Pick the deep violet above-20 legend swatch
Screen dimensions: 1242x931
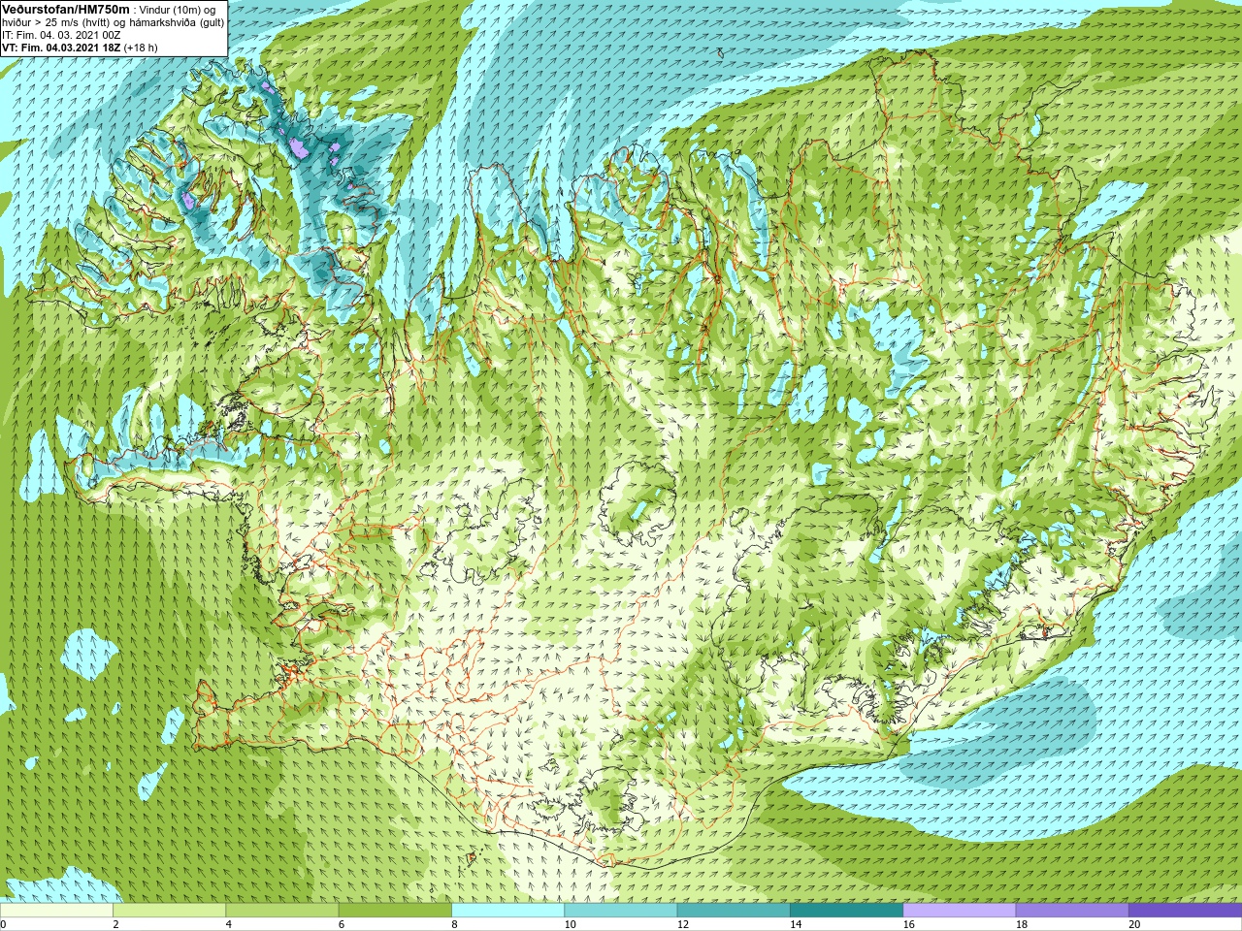pos(1185,911)
